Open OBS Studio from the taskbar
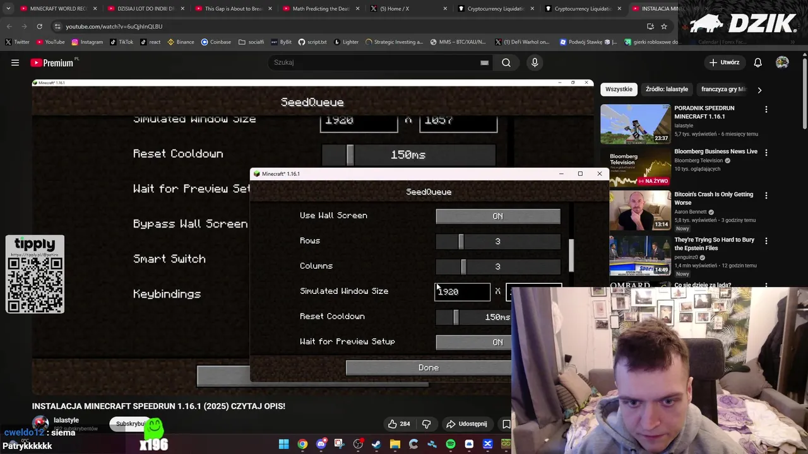The image size is (808, 454). tap(358, 445)
